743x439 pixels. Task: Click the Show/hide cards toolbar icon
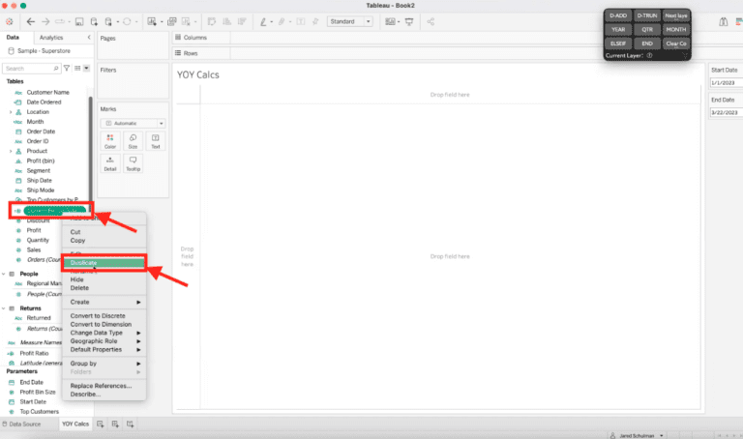pyautogui.click(x=390, y=22)
